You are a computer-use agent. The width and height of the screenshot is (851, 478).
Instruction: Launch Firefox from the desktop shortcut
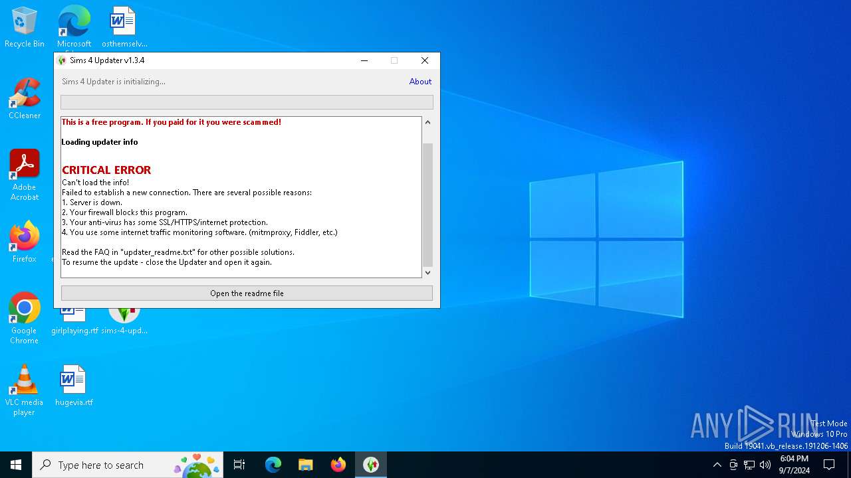tap(25, 242)
